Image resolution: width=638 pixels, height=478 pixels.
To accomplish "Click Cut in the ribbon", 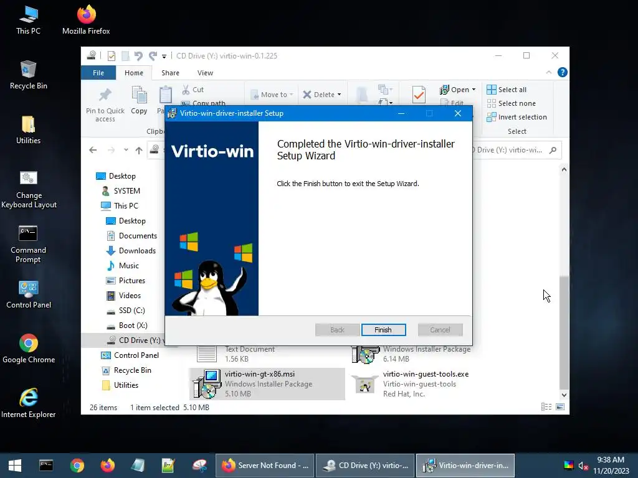I will pyautogui.click(x=193, y=90).
